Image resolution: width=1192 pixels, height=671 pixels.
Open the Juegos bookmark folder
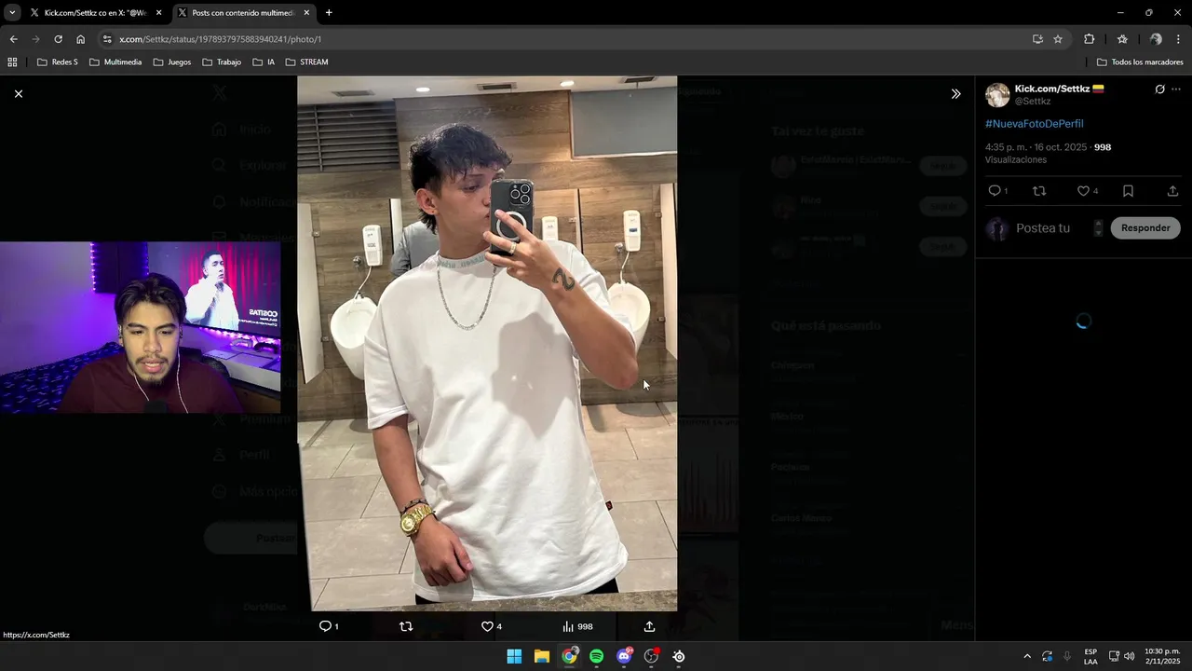click(172, 62)
